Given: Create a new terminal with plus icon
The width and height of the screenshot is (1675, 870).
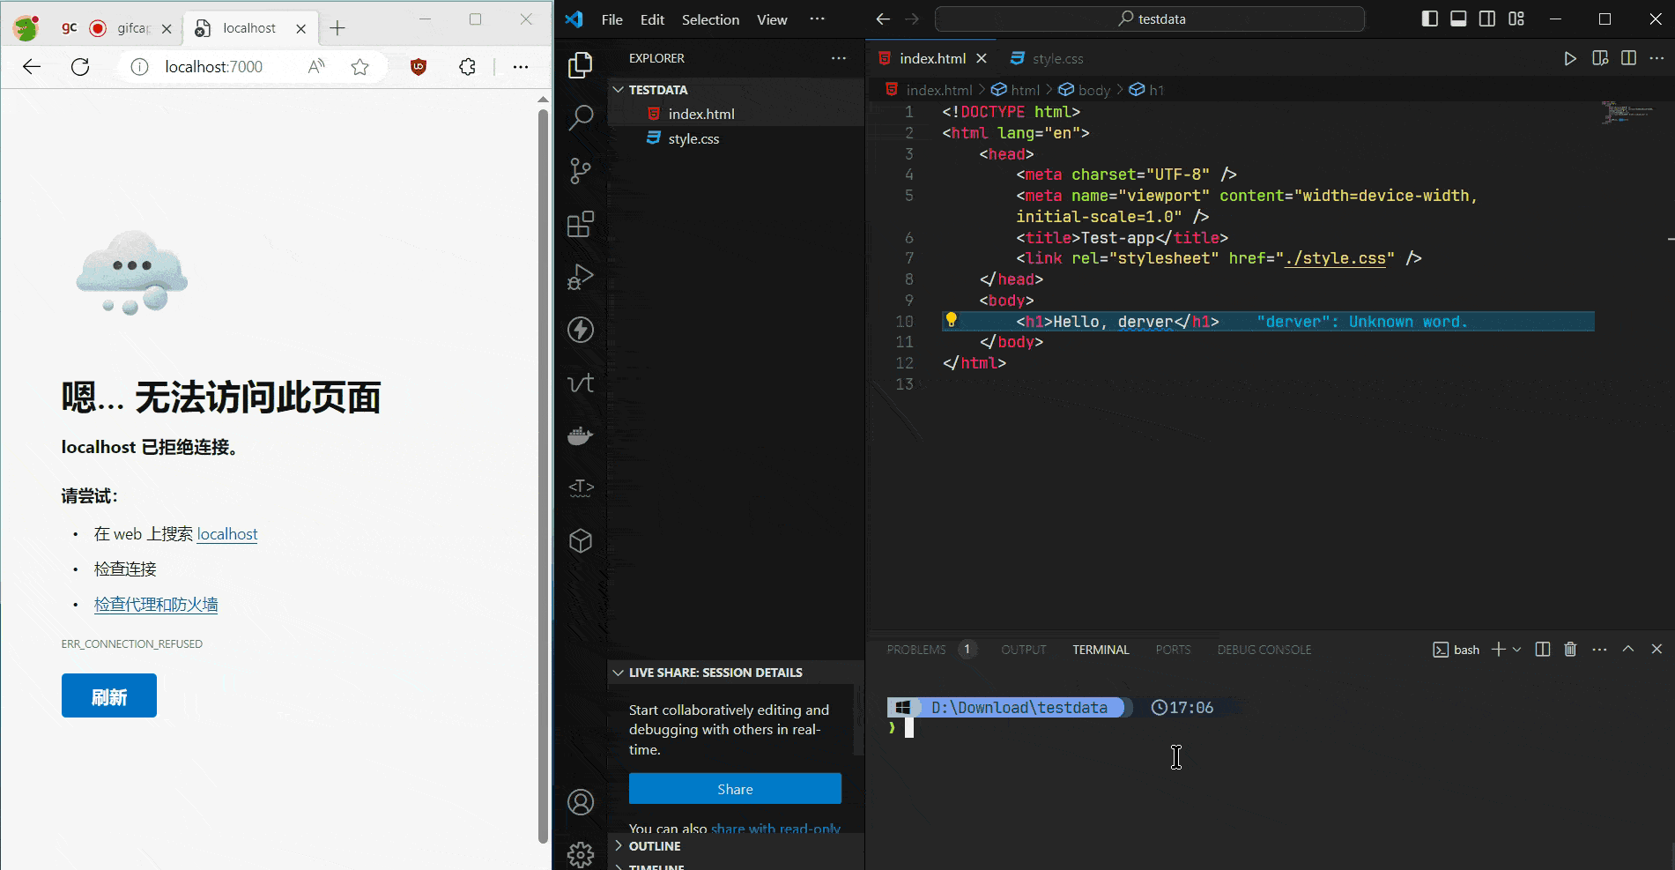Looking at the screenshot, I should [x=1498, y=650].
